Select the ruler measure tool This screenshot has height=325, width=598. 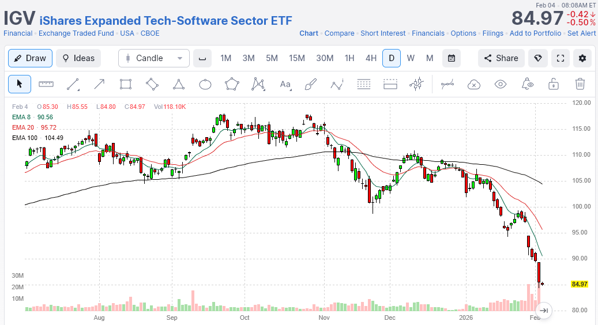(46, 84)
